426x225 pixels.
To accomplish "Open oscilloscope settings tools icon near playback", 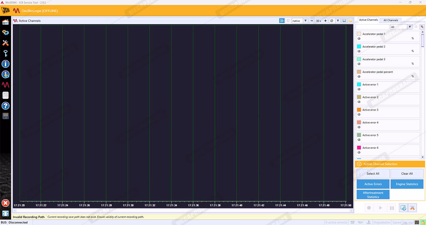I will pos(412,208).
